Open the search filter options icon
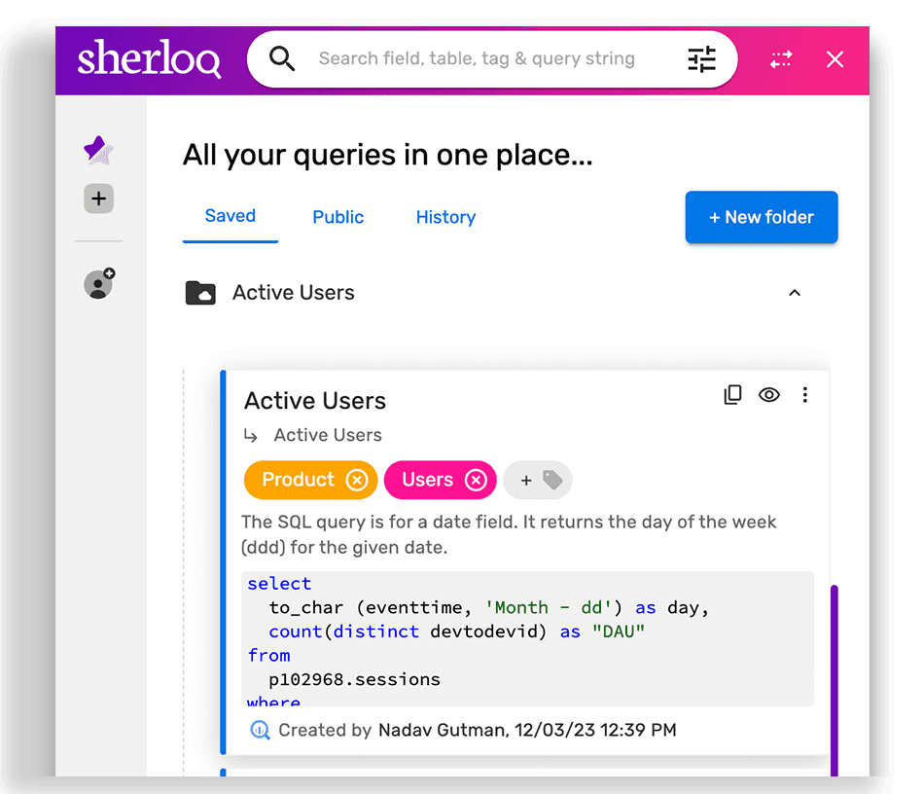Viewport: 923px width, 794px height. (x=701, y=59)
